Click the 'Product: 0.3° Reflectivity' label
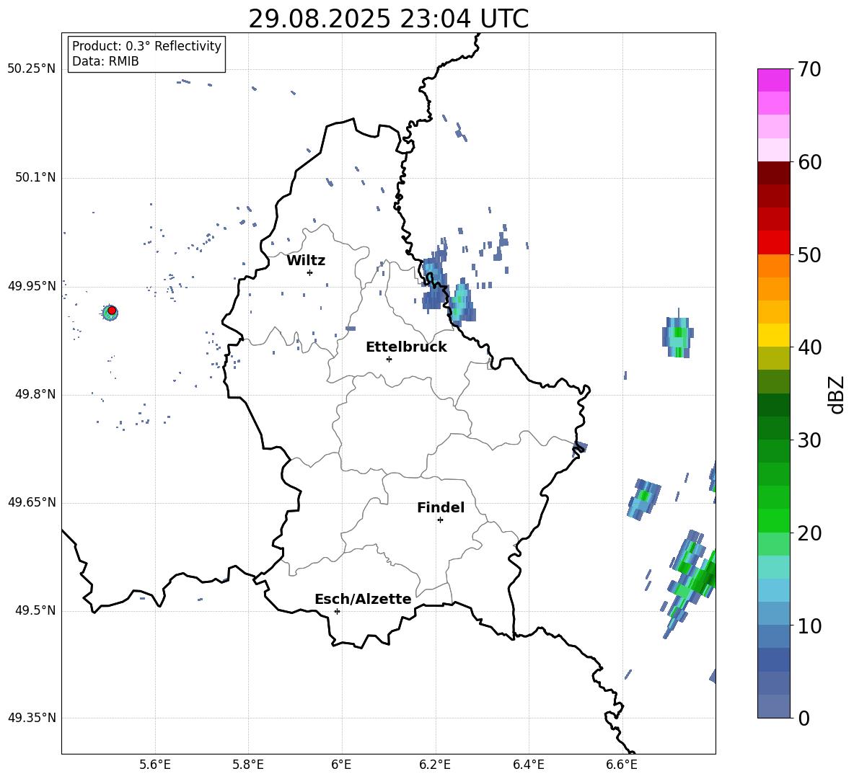 (x=146, y=46)
